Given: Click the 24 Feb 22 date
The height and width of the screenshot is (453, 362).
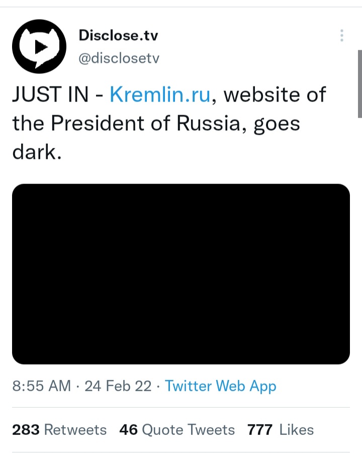Looking at the screenshot, I should click(x=118, y=386).
